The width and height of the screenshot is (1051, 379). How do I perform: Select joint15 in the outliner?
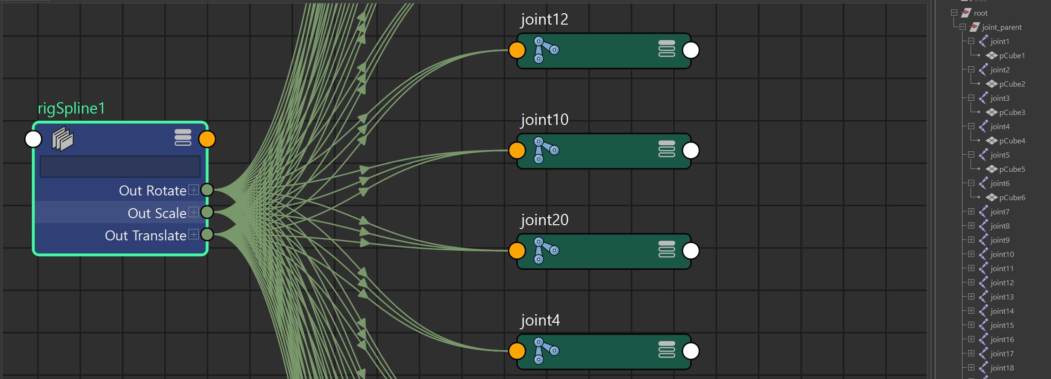(x=1002, y=325)
